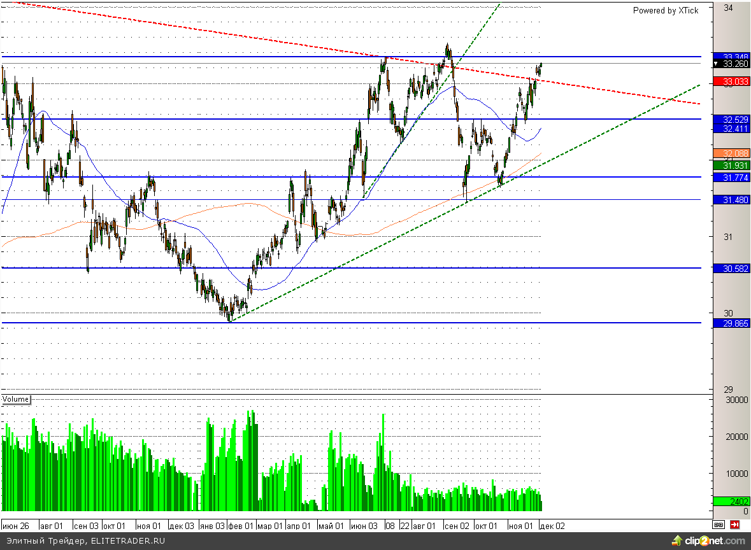Click the clip2net.com logo
Image resolution: width=751 pixels, height=550 pixels.
pos(708,541)
